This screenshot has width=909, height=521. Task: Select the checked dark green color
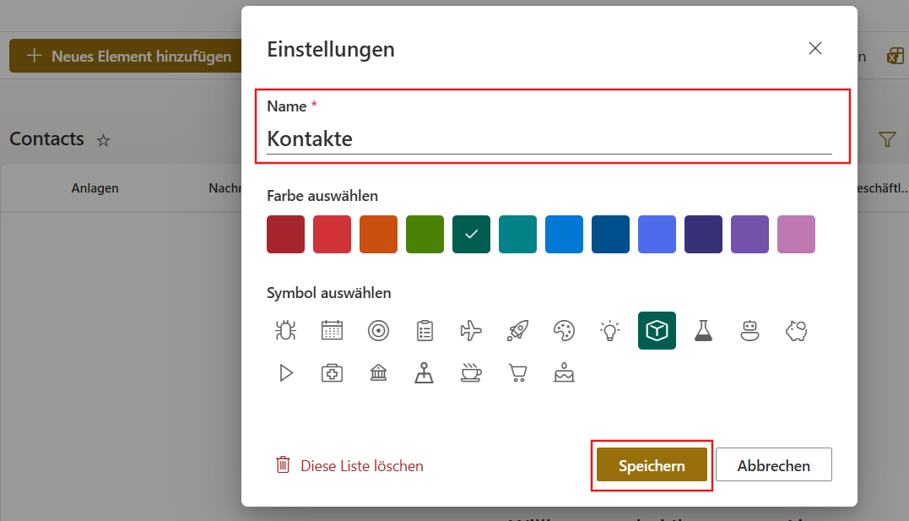[x=471, y=235]
